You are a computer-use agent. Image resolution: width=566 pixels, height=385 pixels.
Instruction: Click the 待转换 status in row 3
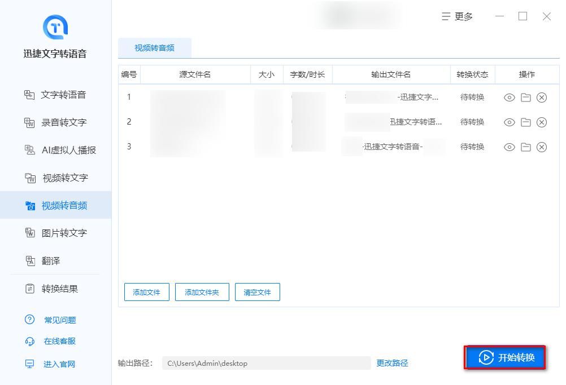pos(472,147)
